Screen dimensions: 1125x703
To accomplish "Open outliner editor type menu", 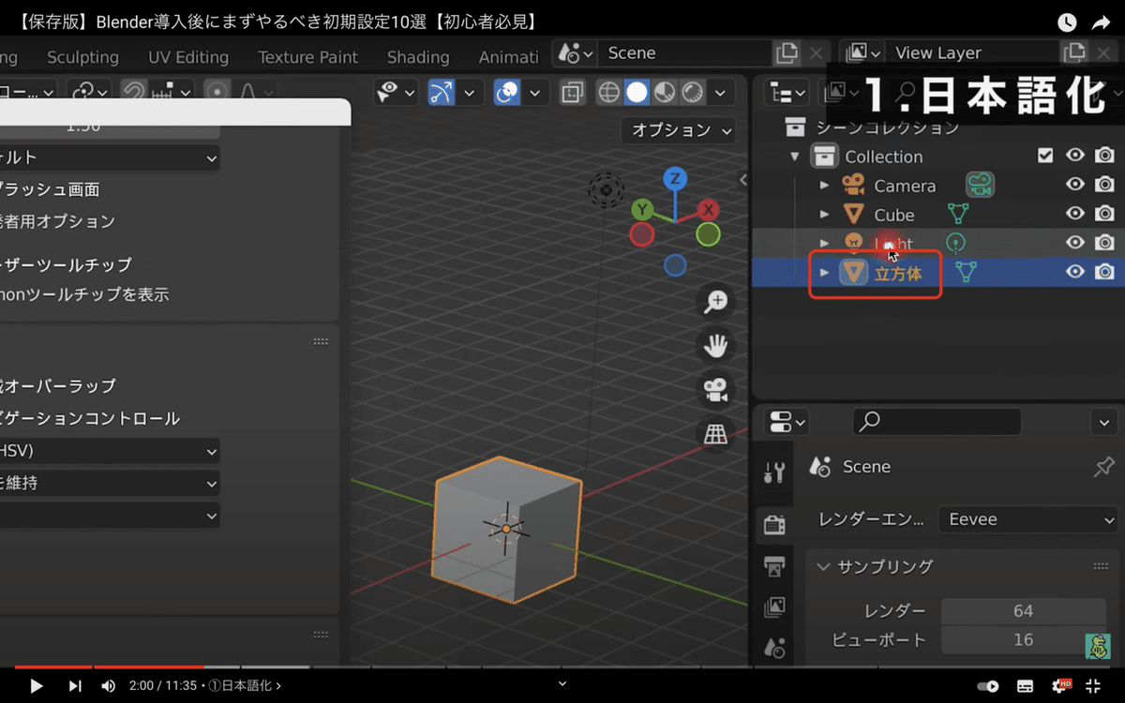I will click(x=787, y=92).
